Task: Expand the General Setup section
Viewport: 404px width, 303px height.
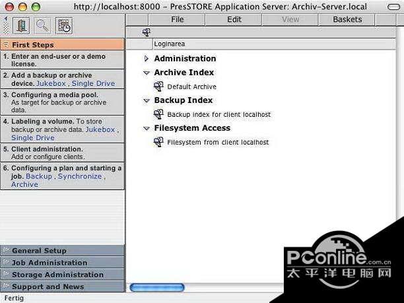Action: (x=62, y=250)
